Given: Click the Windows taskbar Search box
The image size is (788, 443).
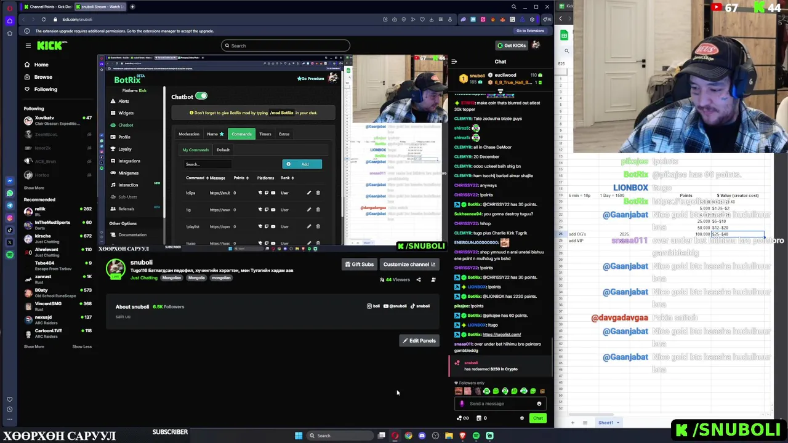Looking at the screenshot, I should tap(340, 436).
